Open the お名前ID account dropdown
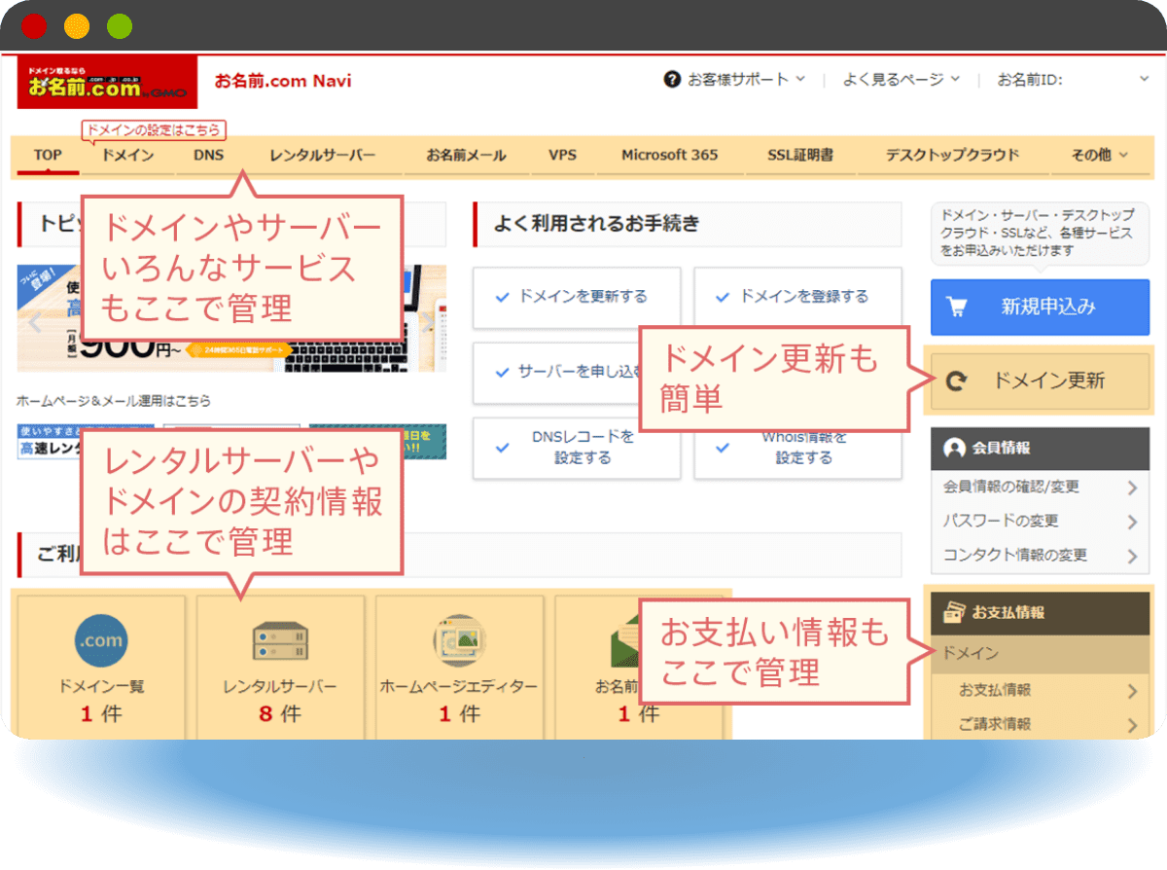This screenshot has height=870, width=1167. (x=1074, y=80)
